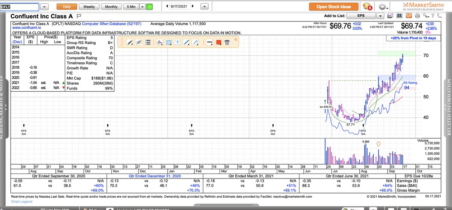Select the rectangle shape tool
Image resolution: width=452 pixels, height=210 pixels.
[169, 42]
